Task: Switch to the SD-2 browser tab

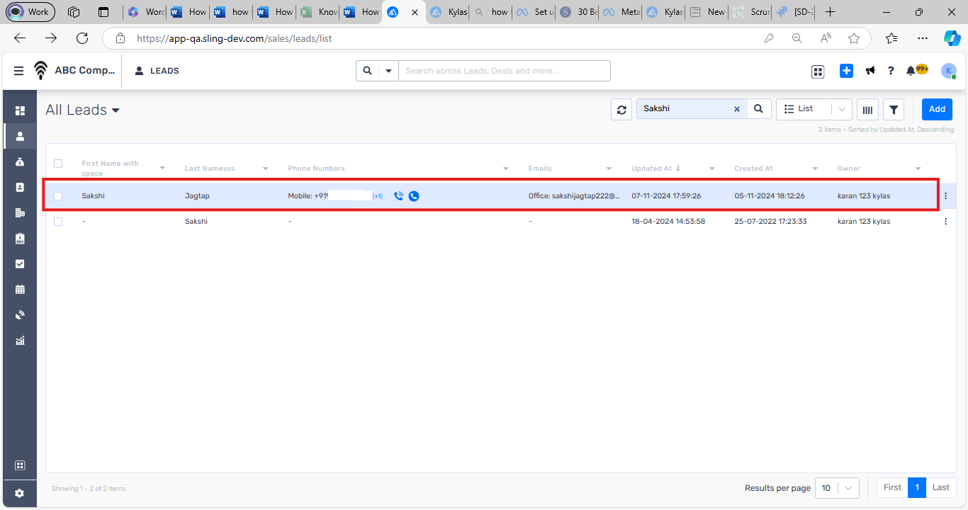Action: point(794,12)
